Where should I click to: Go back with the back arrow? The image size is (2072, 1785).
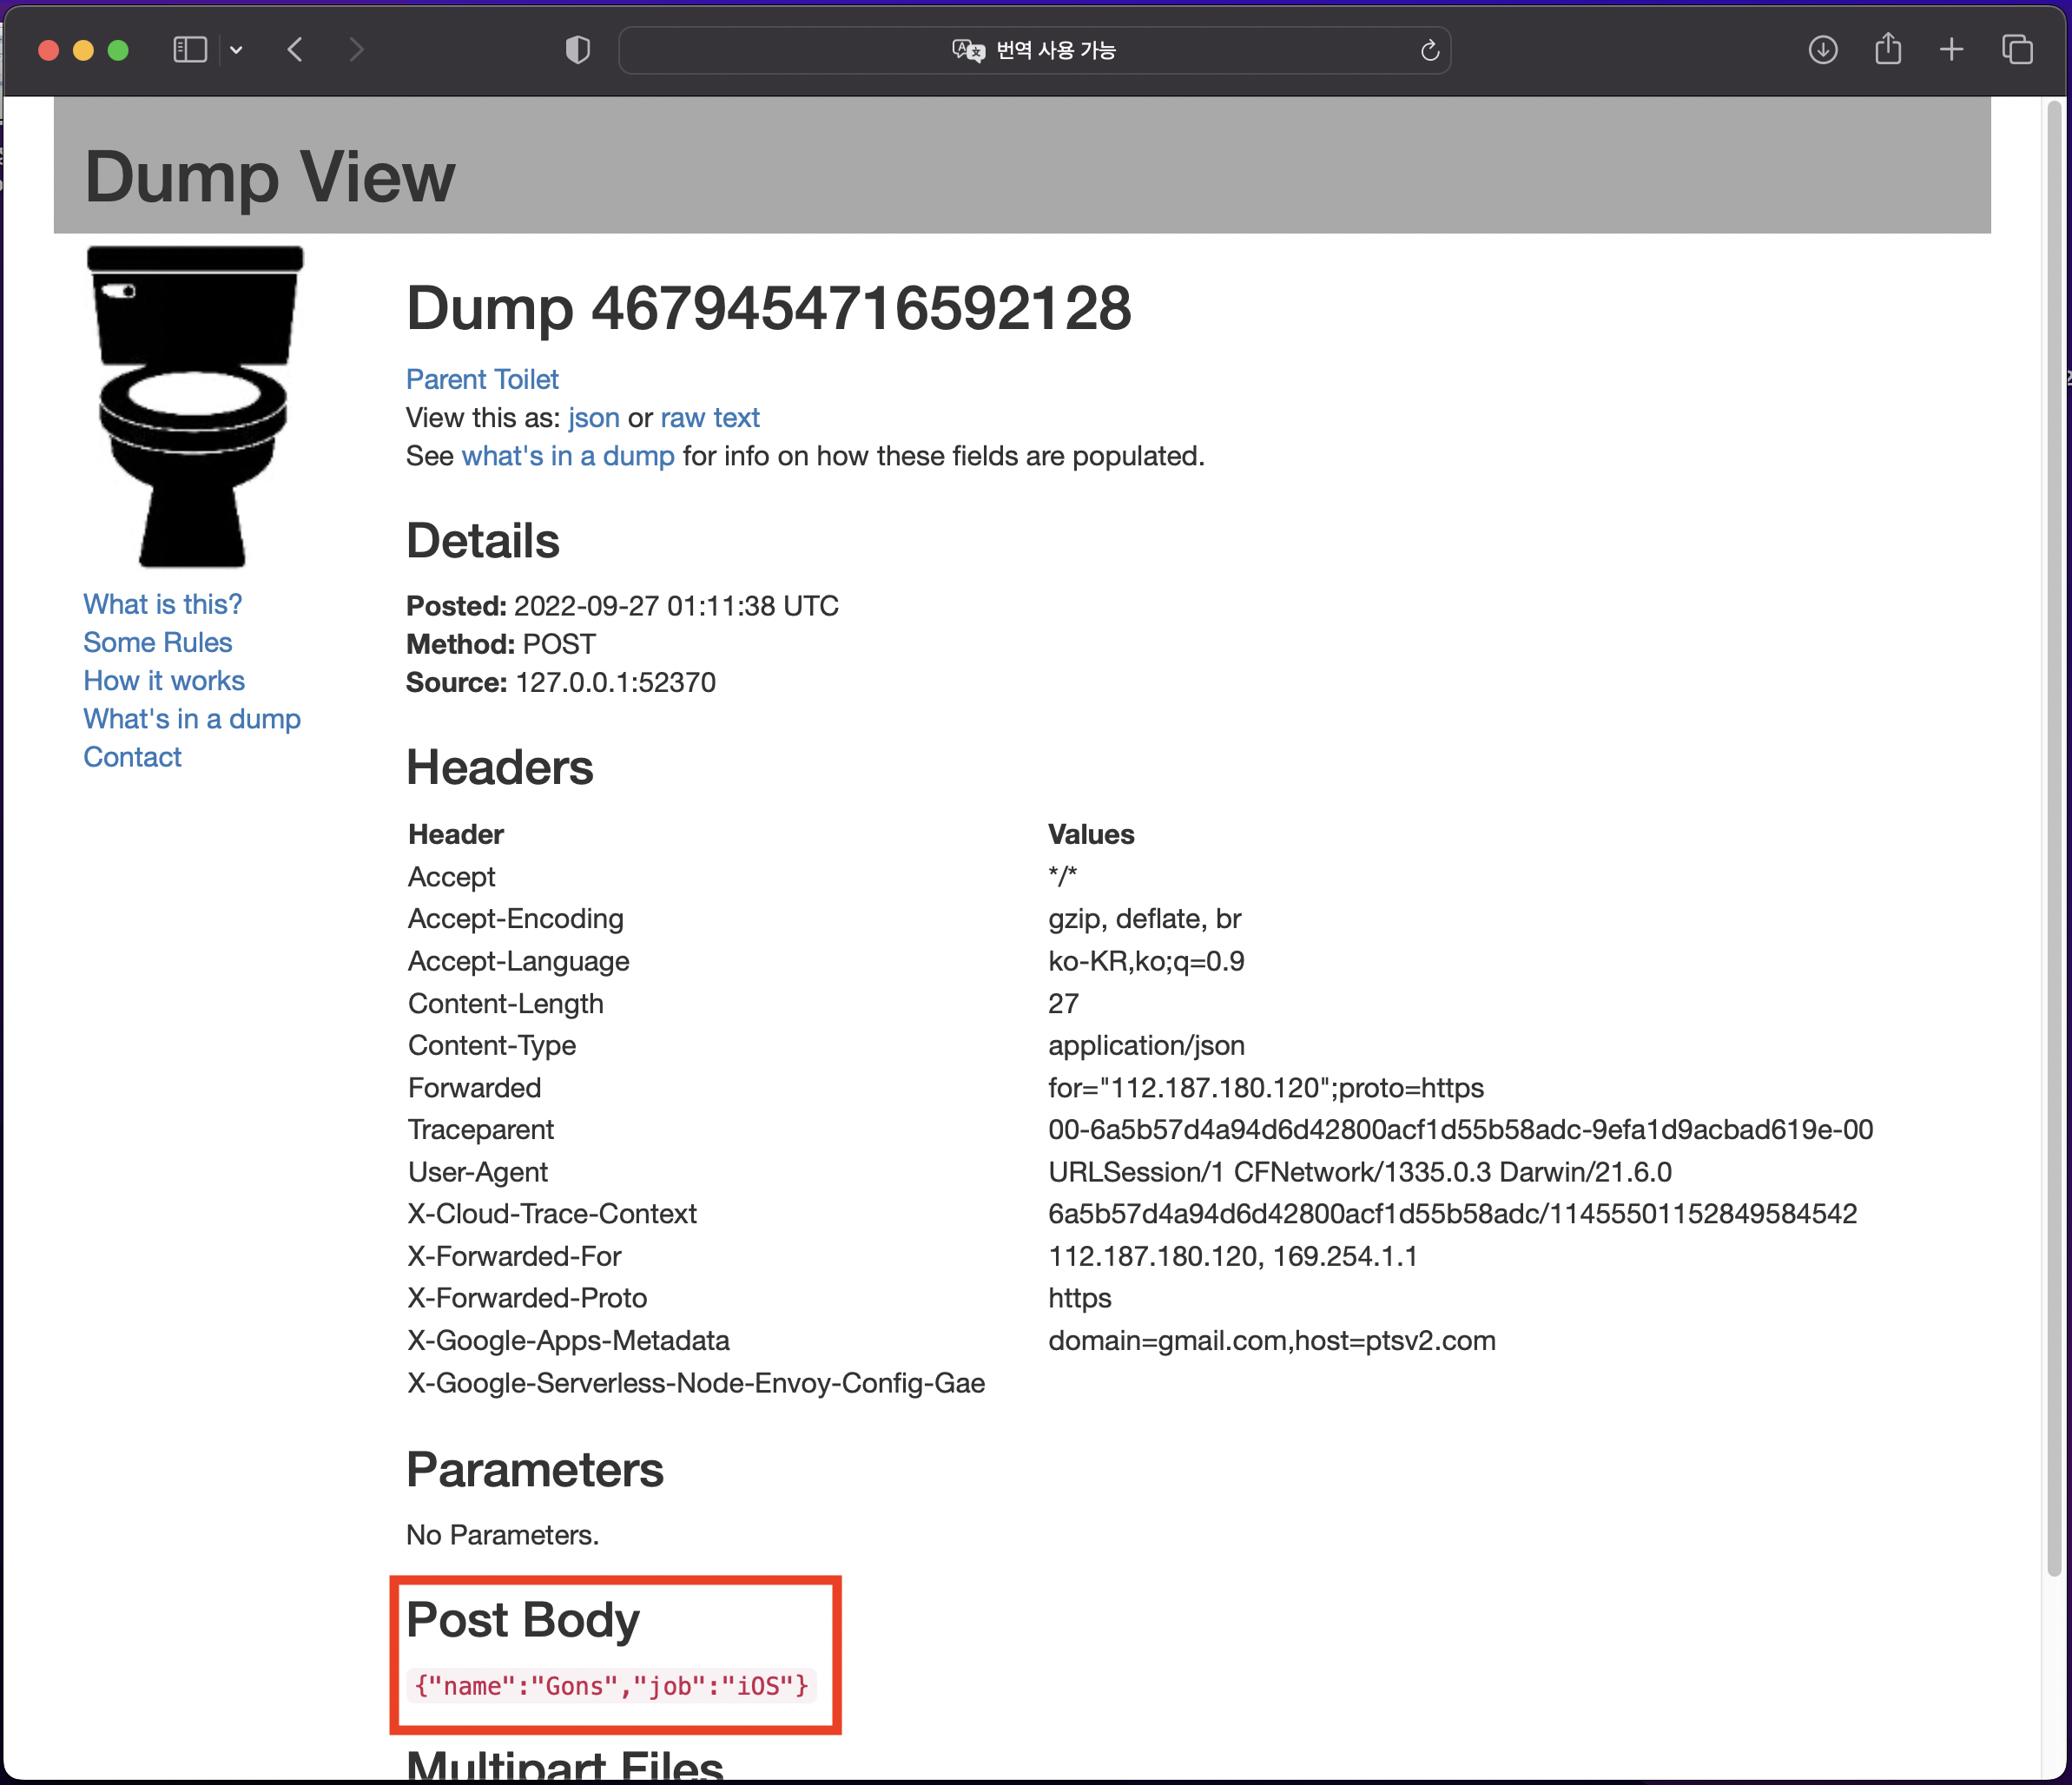pos(295,50)
